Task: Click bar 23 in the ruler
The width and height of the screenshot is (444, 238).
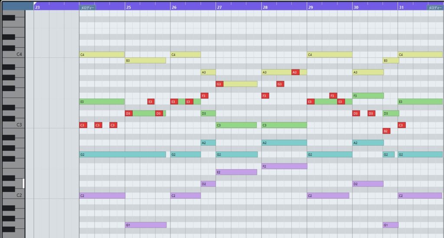Action: click(38, 7)
